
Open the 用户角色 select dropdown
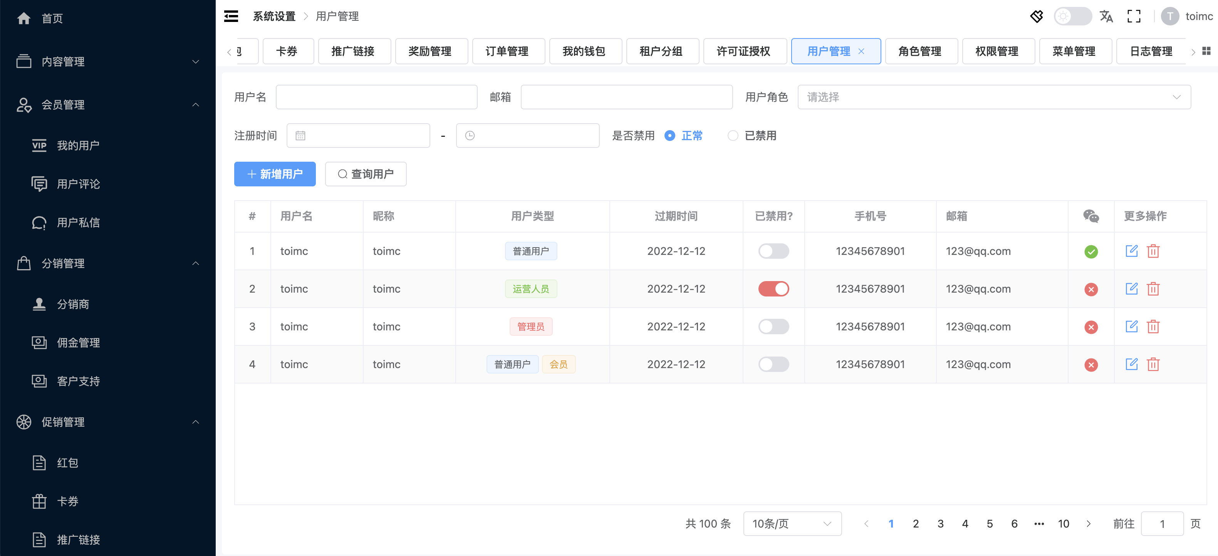(x=993, y=97)
